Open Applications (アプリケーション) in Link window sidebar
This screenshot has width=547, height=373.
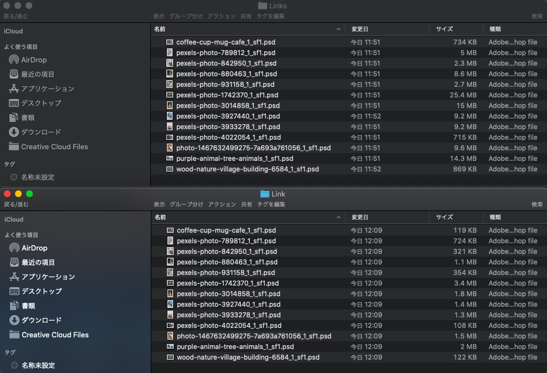tap(42, 277)
